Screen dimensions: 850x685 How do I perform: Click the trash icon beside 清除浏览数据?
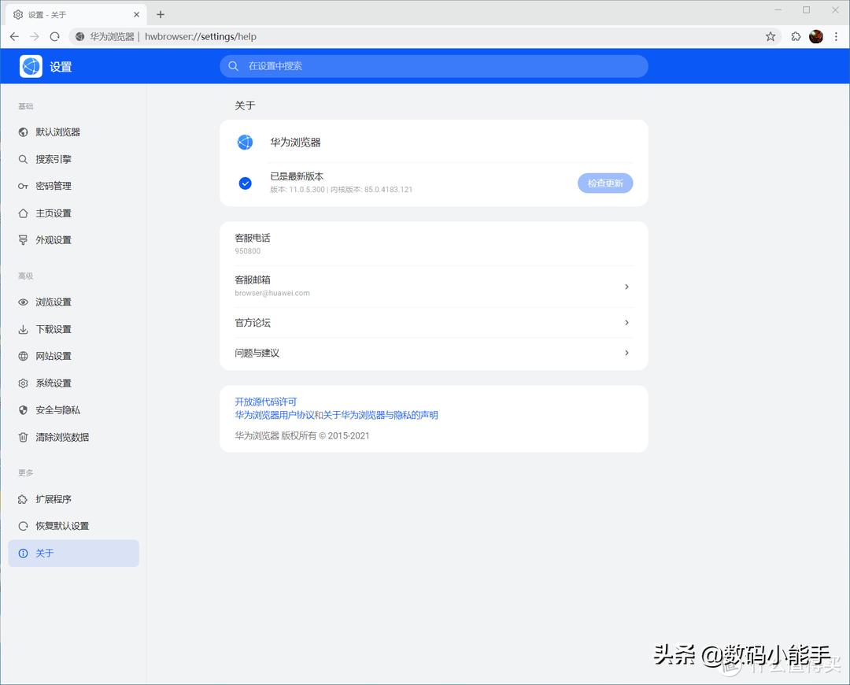coord(23,437)
